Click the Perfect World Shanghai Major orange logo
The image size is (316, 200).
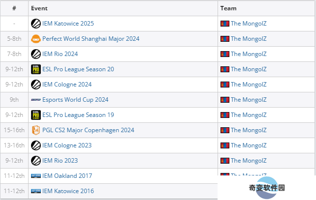coord(36,39)
